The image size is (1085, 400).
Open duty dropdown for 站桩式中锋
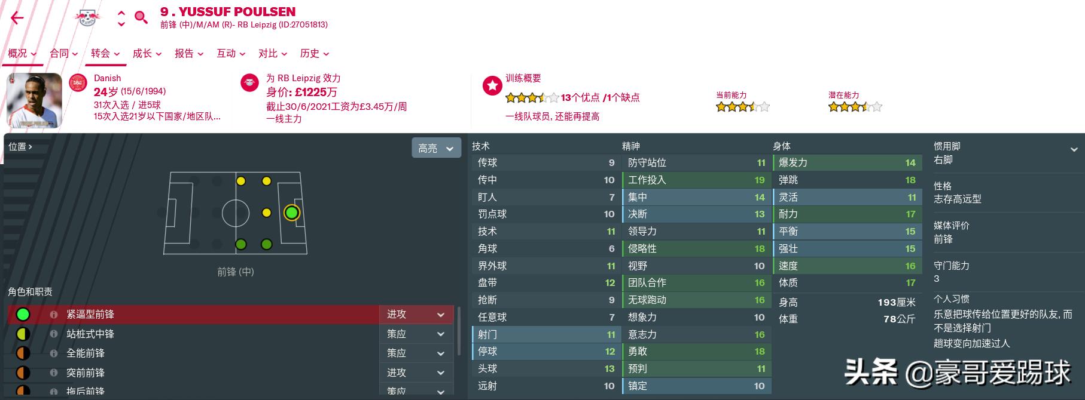(417, 334)
